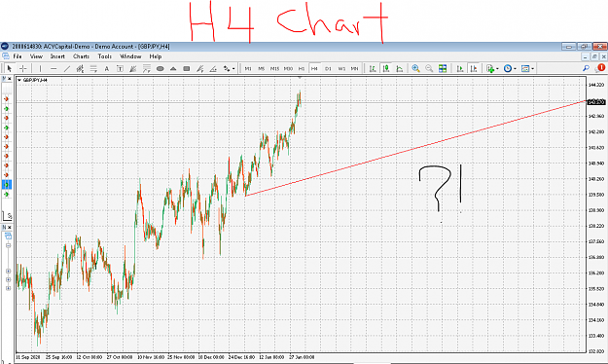Image resolution: width=608 pixels, height=364 pixels.
Task: Switch to MN timeframe
Action: (x=354, y=69)
